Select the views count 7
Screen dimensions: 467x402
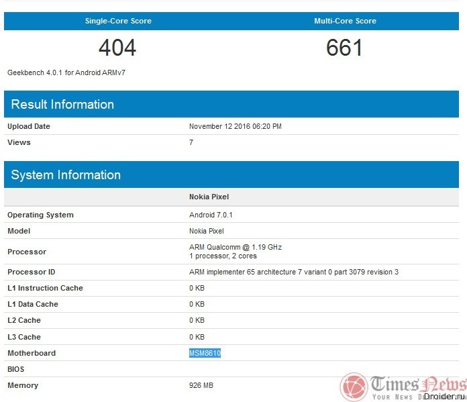[191, 142]
